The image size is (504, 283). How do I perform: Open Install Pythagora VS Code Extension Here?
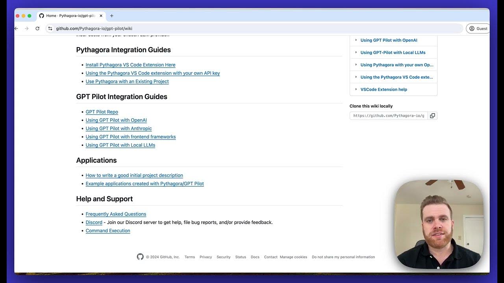[x=130, y=65]
